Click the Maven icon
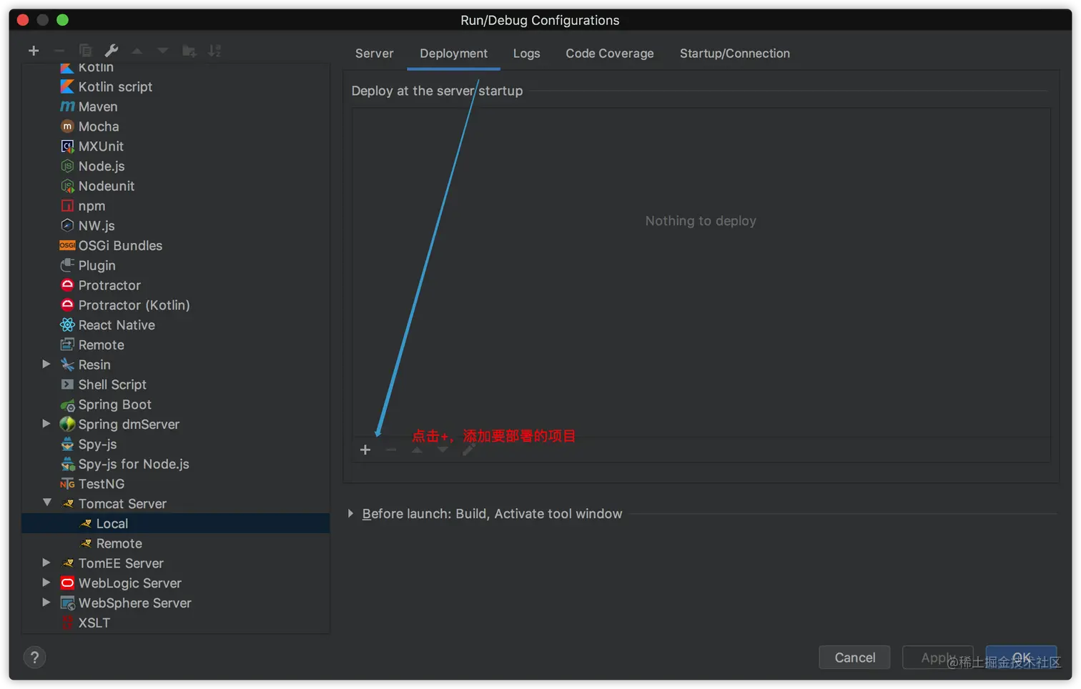 (x=67, y=106)
